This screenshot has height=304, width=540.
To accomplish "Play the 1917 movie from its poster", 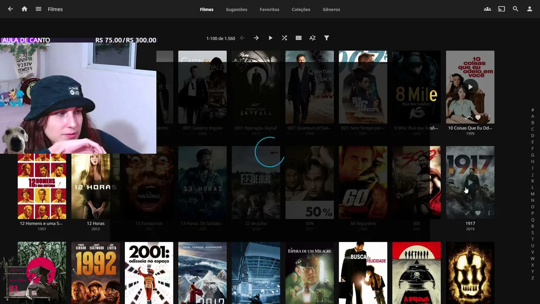I will [470, 182].
